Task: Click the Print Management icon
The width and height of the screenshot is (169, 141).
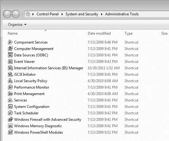Action: click(10, 93)
